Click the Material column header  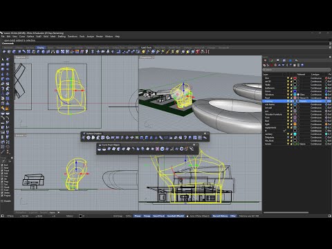pyautogui.click(x=301, y=75)
